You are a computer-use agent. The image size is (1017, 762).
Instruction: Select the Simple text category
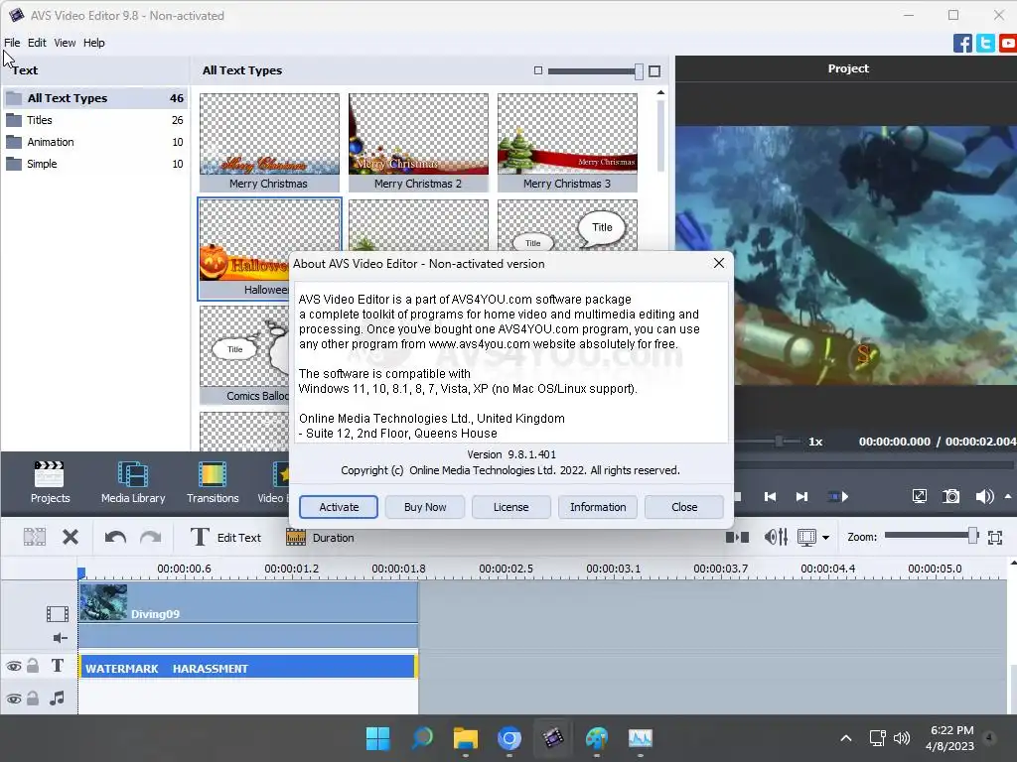click(94, 164)
